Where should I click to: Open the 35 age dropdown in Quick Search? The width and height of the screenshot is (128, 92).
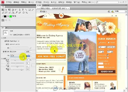[x=110, y=52]
